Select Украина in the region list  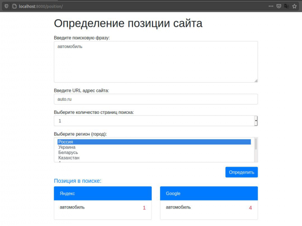pos(154,147)
